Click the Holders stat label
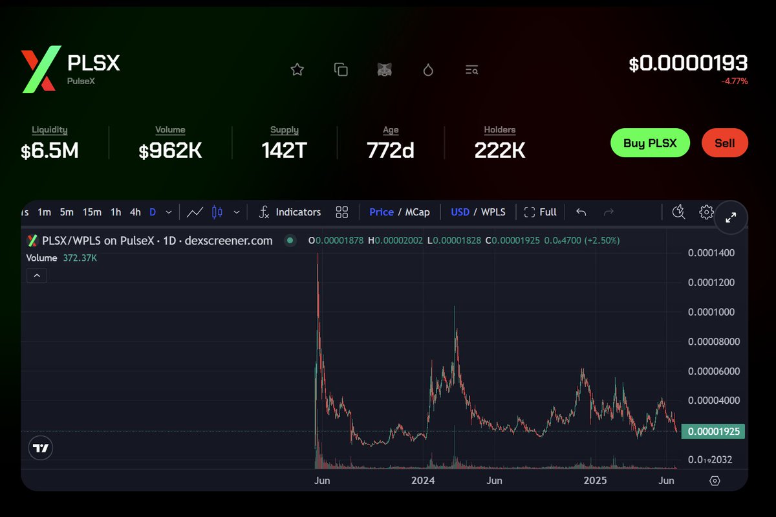 tap(500, 130)
